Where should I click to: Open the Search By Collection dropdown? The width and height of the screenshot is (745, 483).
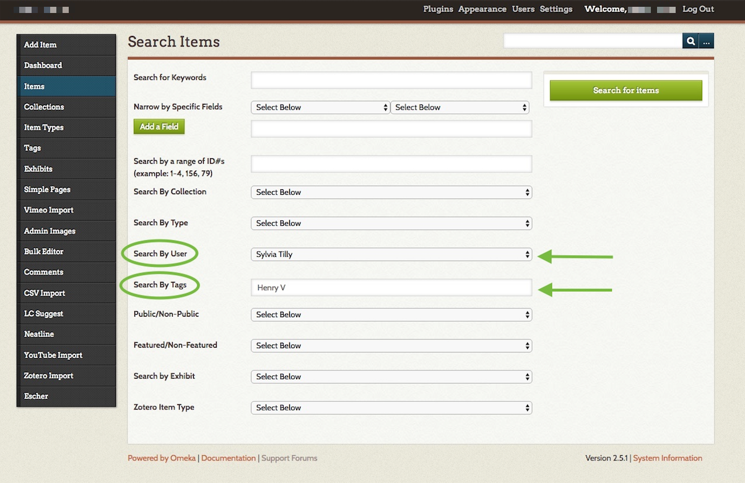point(391,192)
